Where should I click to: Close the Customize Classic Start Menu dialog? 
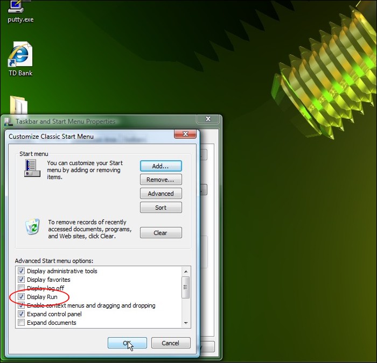point(185,134)
